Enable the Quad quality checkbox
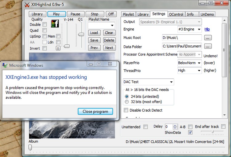The height and width of the screenshot is (157, 231). [x=44, y=30]
